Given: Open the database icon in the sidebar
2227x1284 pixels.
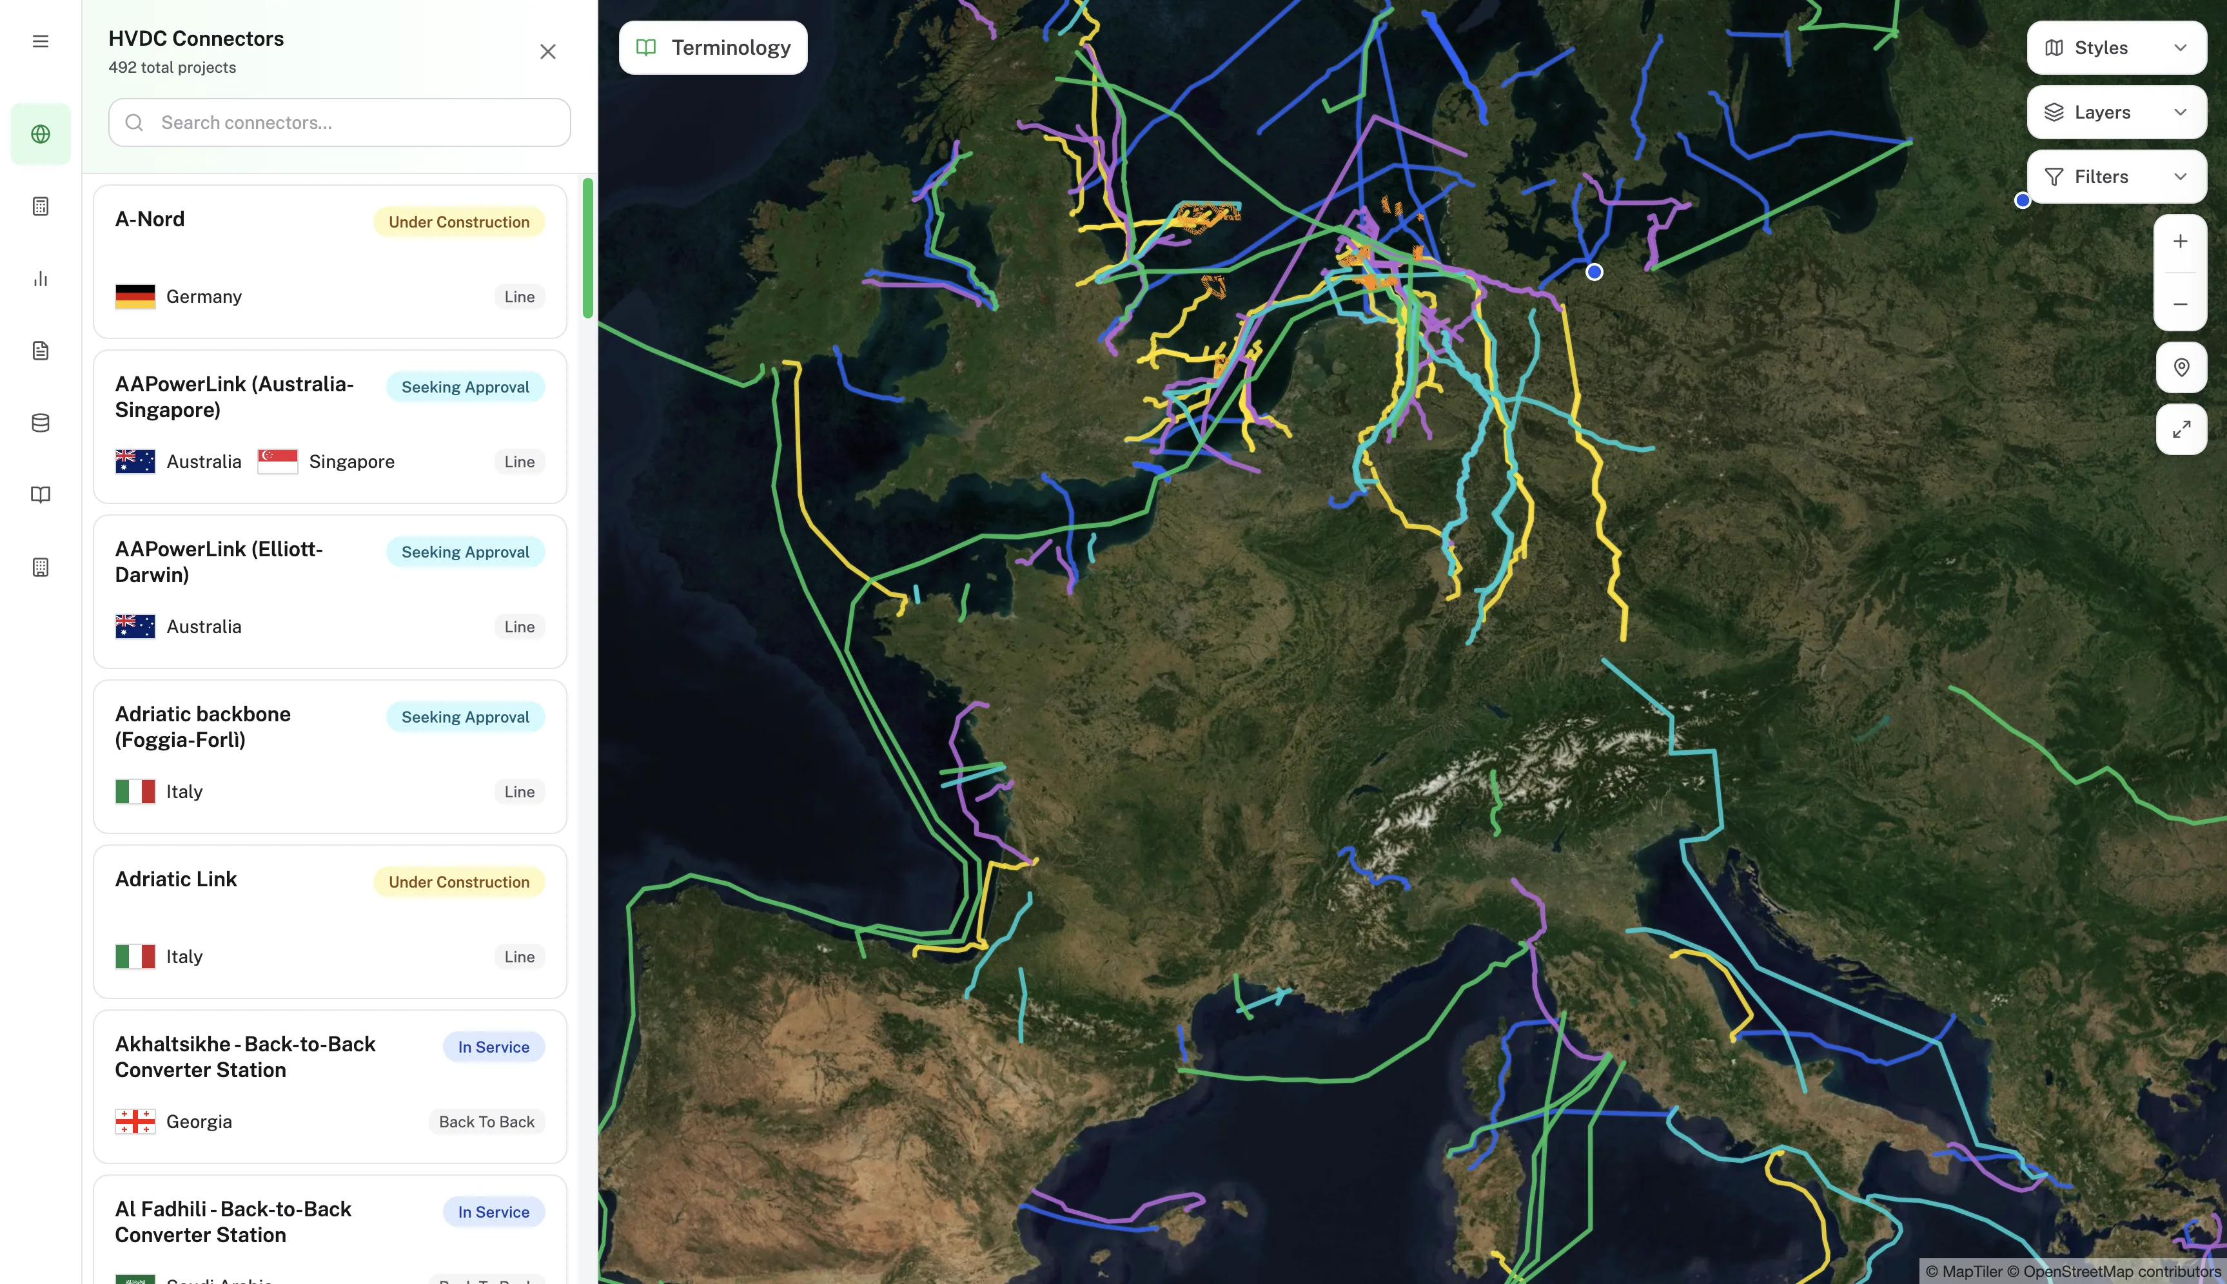Looking at the screenshot, I should [x=41, y=422].
